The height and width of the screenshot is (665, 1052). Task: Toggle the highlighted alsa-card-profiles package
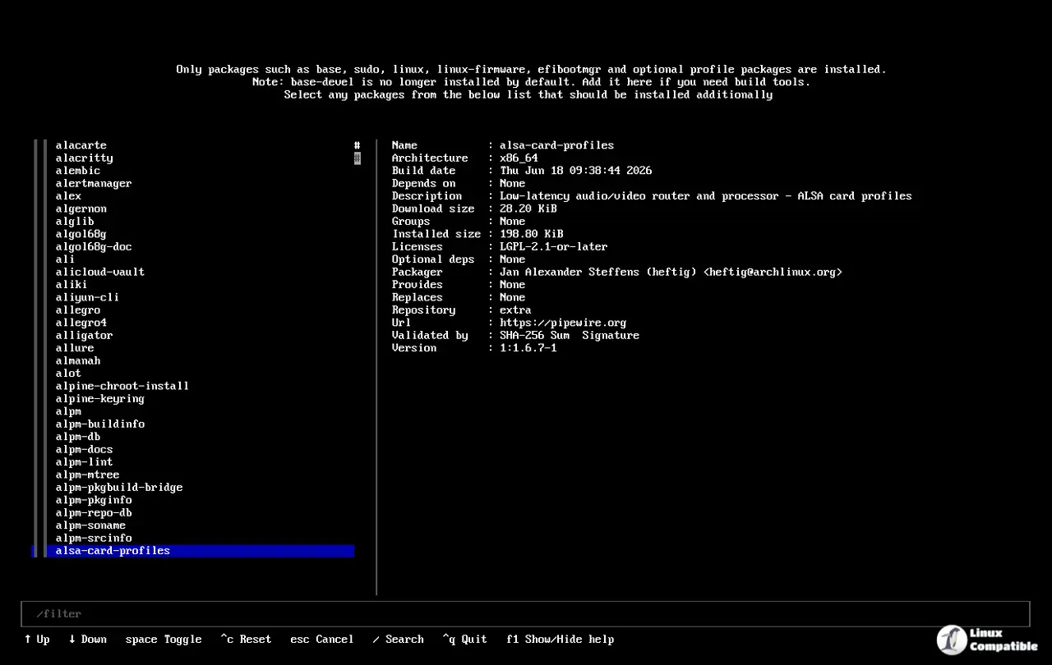193,551
